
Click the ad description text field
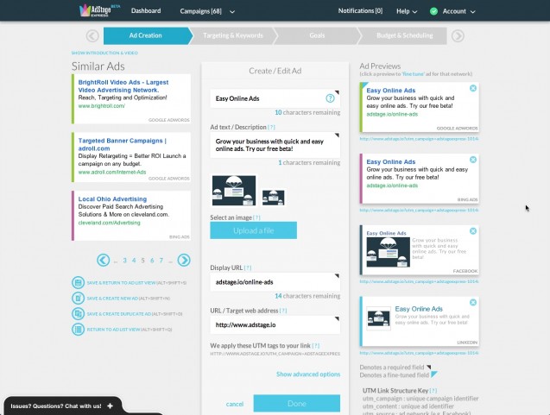[x=275, y=145]
